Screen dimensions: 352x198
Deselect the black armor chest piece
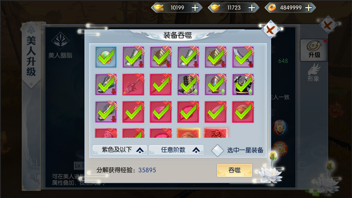click(243, 84)
